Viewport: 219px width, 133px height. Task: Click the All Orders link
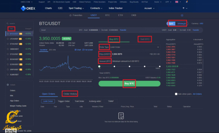(x=197, y=94)
